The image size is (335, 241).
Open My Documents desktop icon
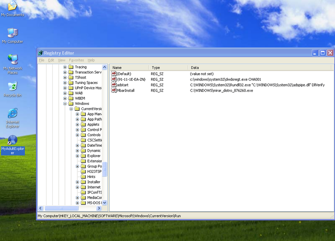pos(13,9)
